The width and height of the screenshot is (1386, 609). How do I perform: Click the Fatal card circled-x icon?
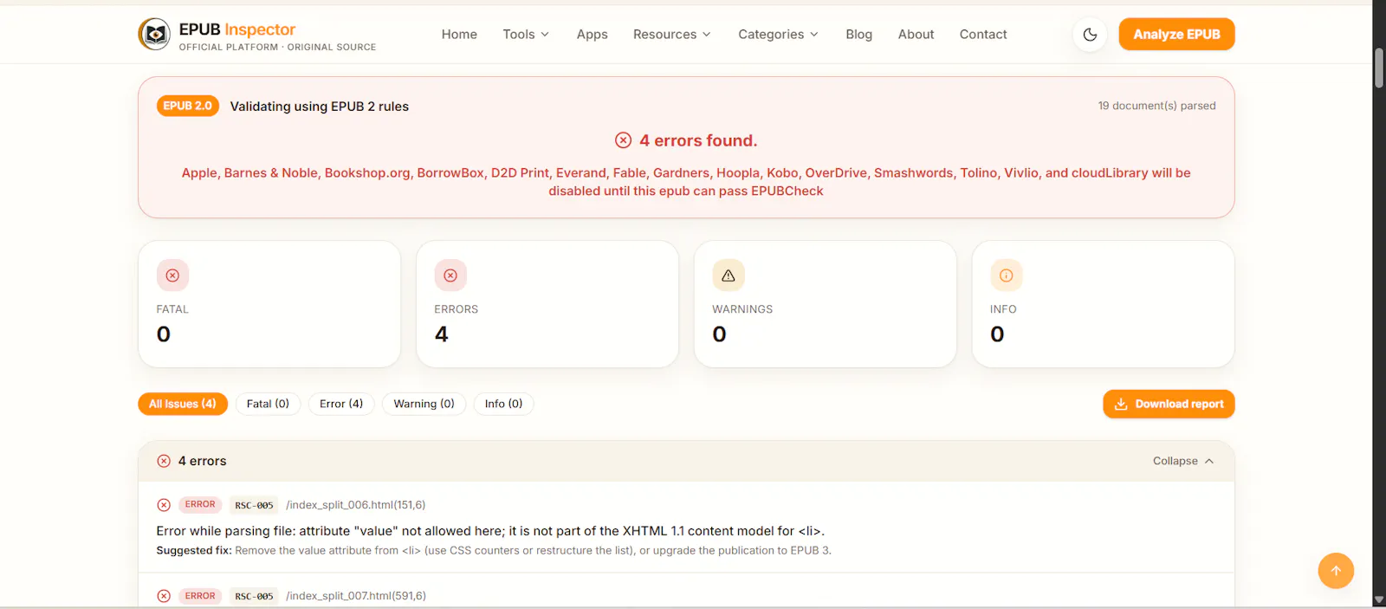click(x=172, y=275)
